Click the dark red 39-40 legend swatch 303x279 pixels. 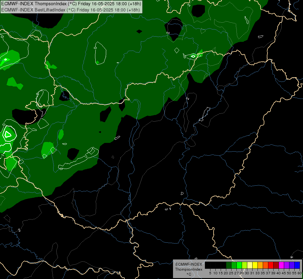[276, 265]
